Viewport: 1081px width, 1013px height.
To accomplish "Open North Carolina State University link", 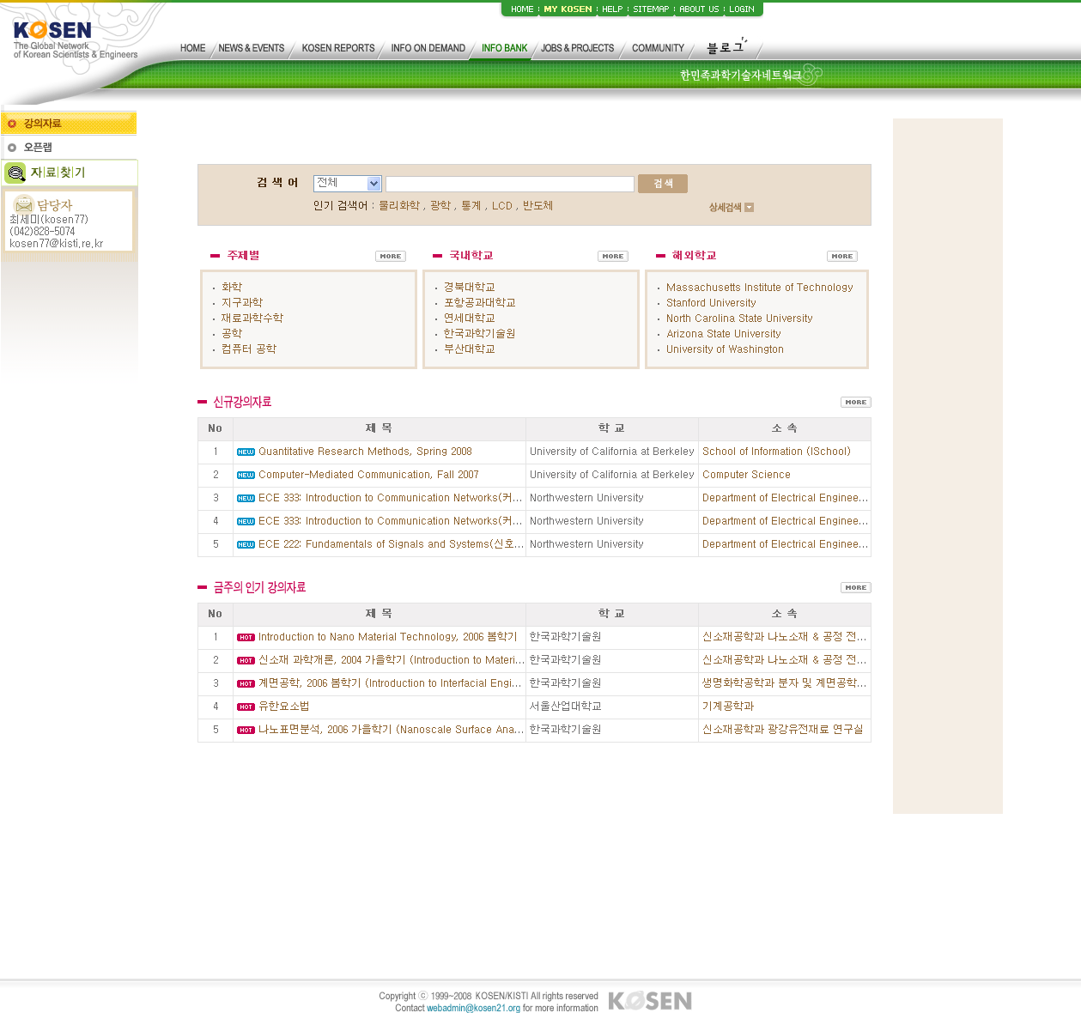I will pyautogui.click(x=739, y=318).
